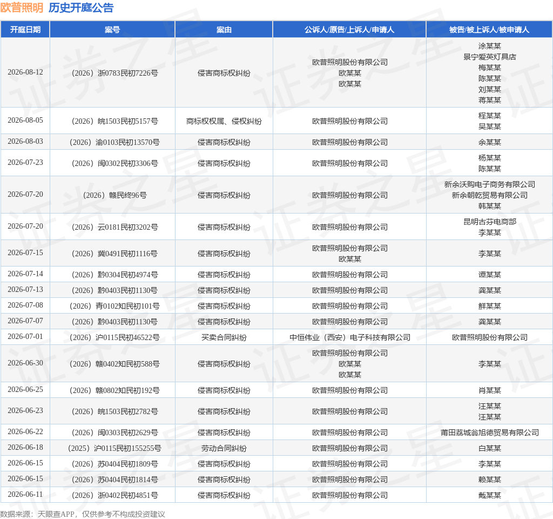The height and width of the screenshot is (519, 553).
Task: Select 商标权权属、侵权纠纷 cause cell
Action: 224,121
